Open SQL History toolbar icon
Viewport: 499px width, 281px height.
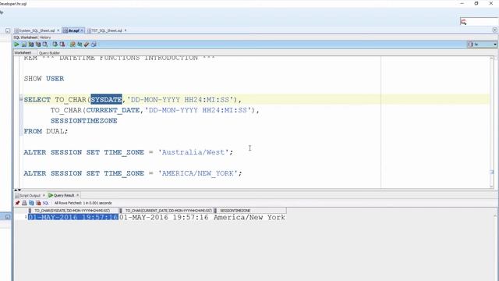tap(94, 44)
